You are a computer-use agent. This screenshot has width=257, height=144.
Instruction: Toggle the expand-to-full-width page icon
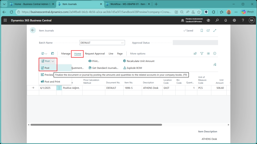215,30
